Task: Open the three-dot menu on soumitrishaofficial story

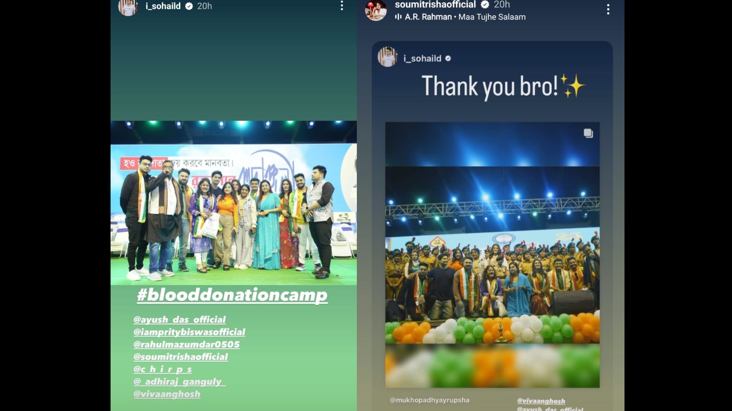Action: (x=608, y=9)
